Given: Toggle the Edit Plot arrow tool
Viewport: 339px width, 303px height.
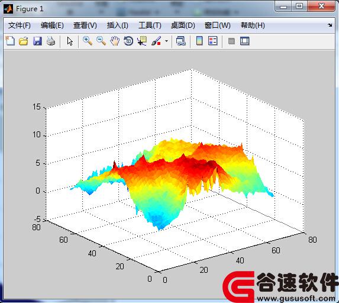Looking at the screenshot, I should pyautogui.click(x=70, y=41).
